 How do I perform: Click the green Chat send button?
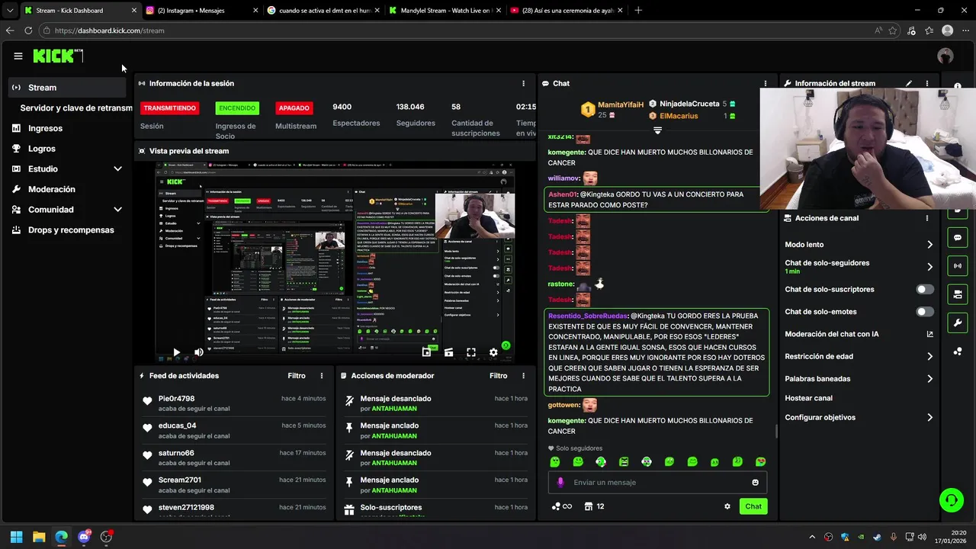pyautogui.click(x=753, y=506)
